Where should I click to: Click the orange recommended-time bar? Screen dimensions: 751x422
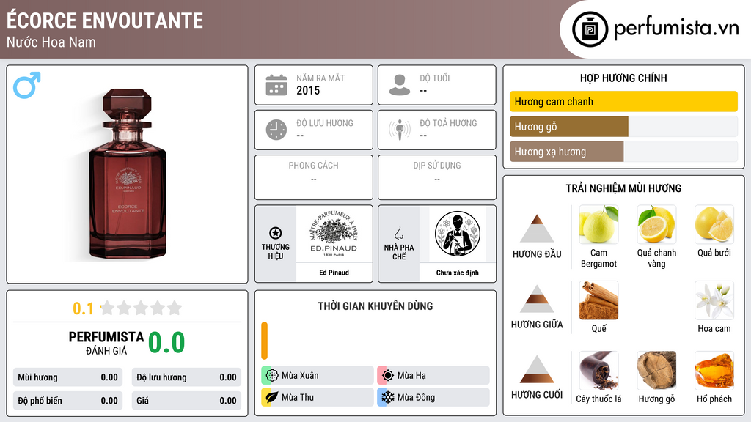(264, 341)
